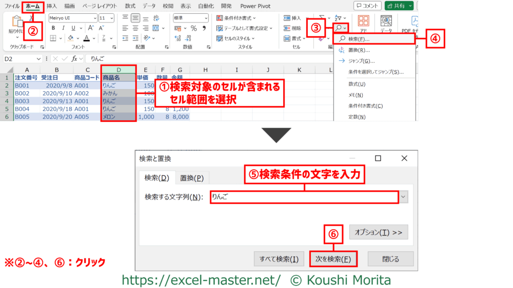Switch to the 置換(P) tab in dialog
The width and height of the screenshot is (513, 288).
192,178
